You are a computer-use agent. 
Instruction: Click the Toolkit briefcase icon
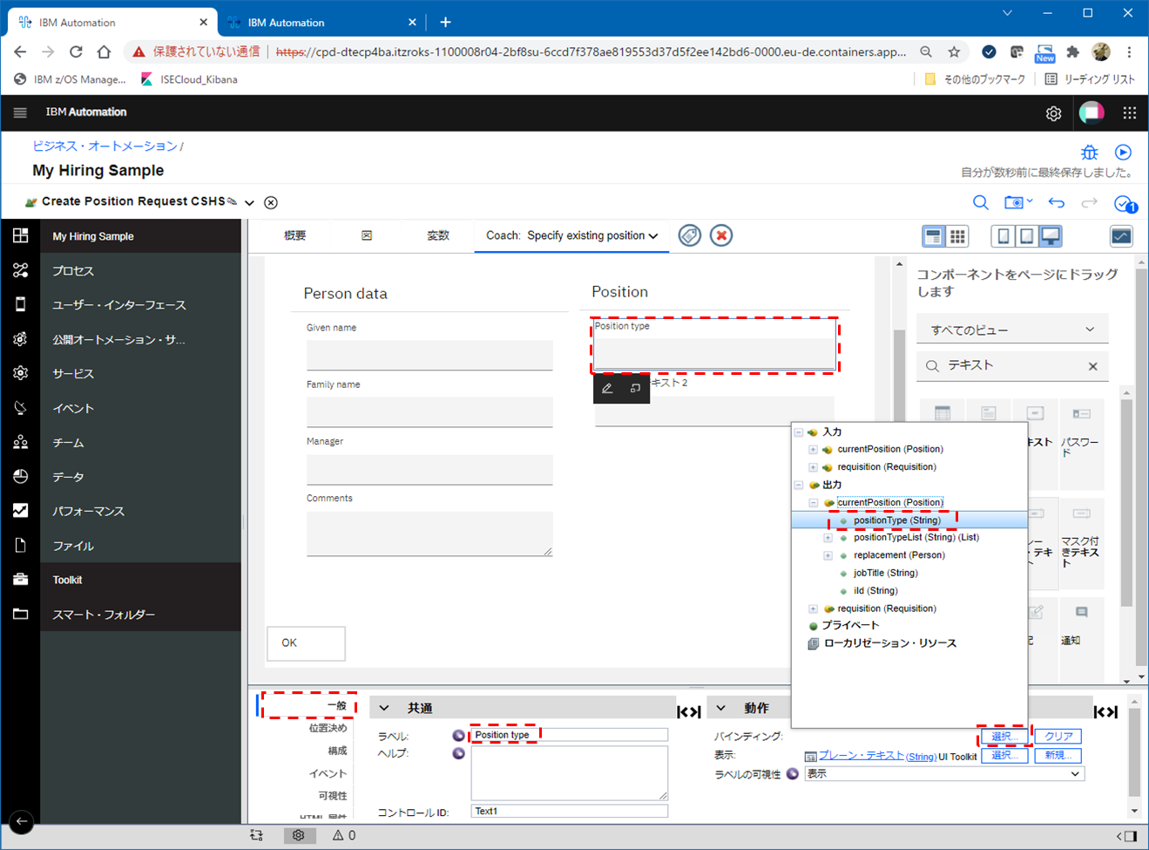[x=20, y=580]
